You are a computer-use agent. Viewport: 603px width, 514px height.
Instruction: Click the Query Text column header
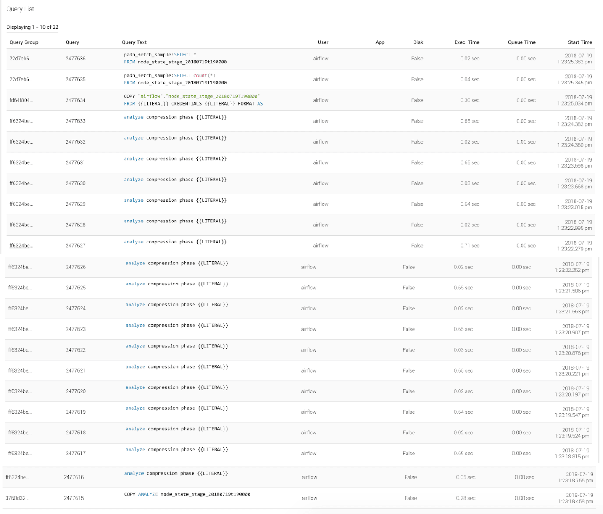click(x=134, y=42)
